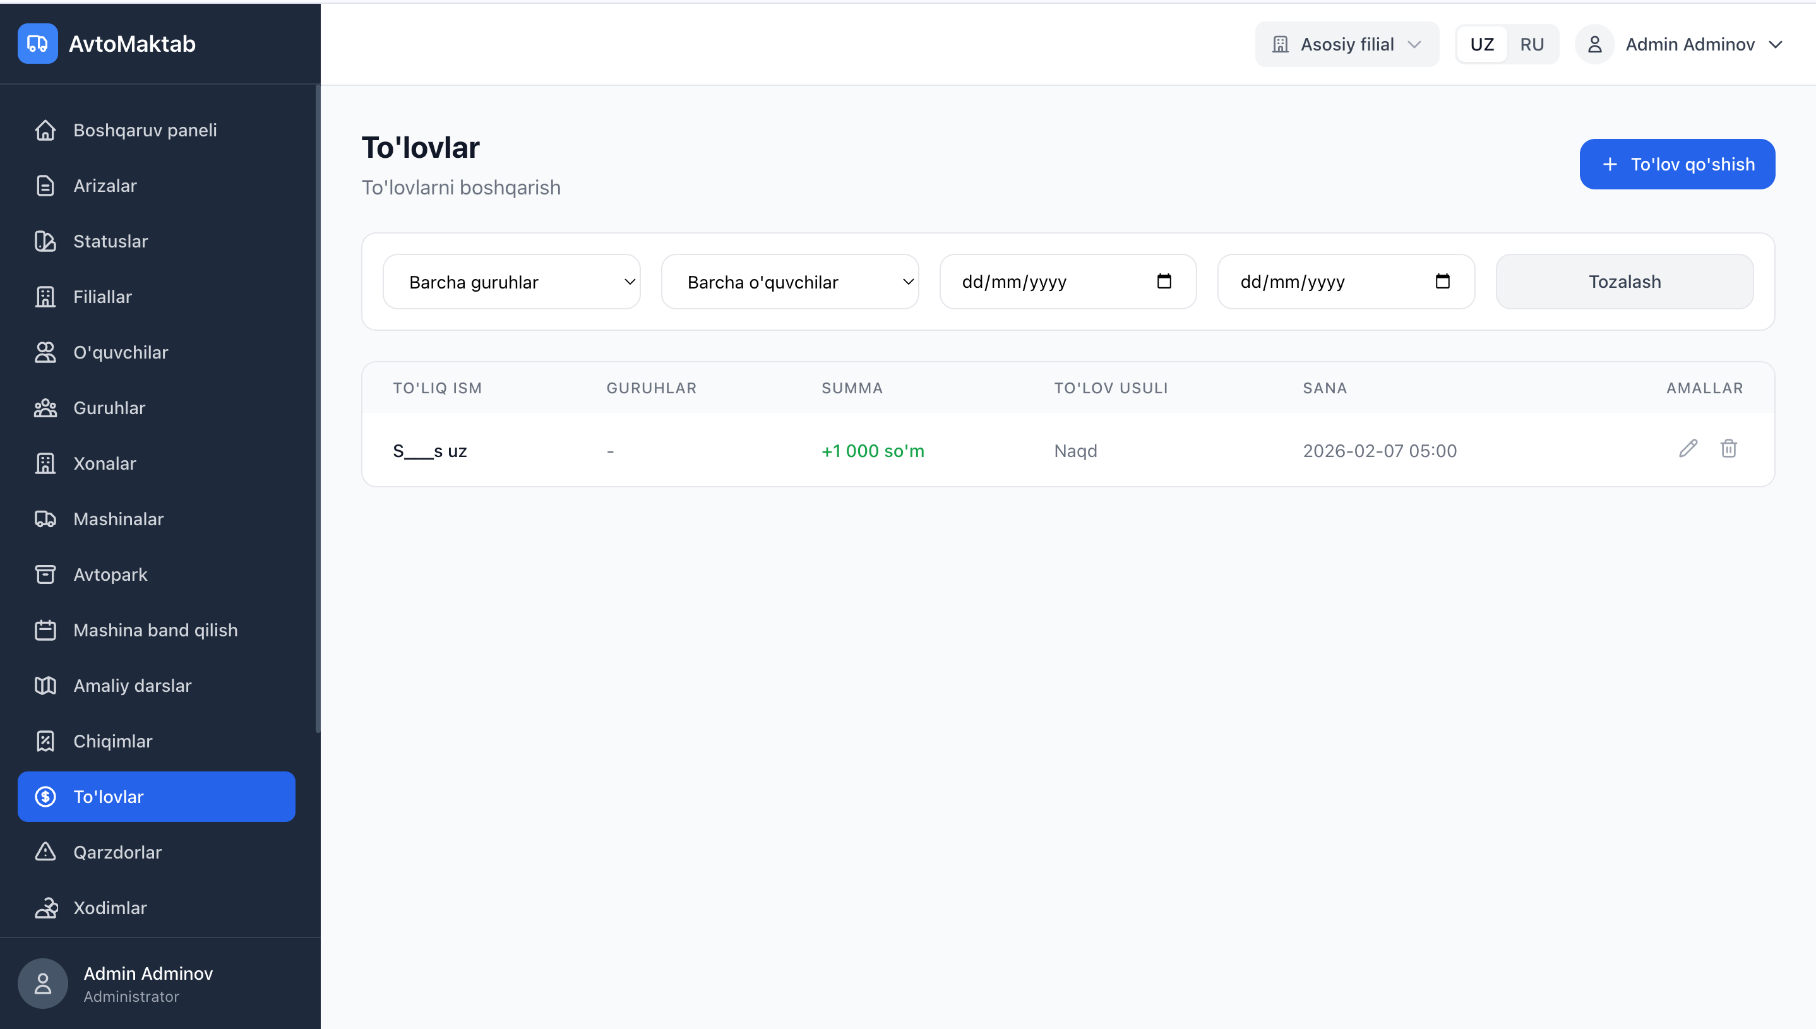Screen dimensions: 1816x1029
Task: Click the user avatar icon in header
Action: click(1594, 45)
